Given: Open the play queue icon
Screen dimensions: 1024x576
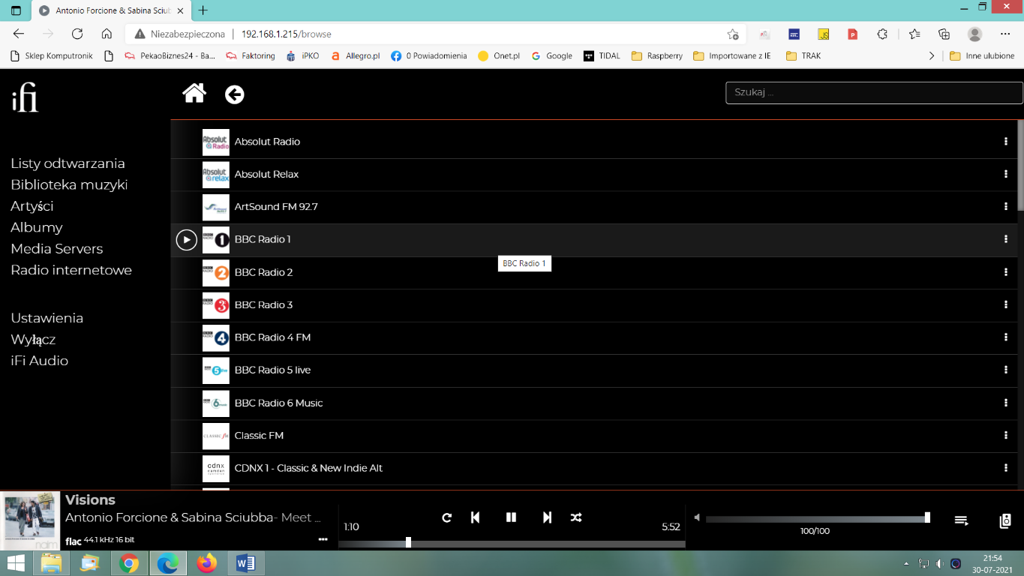Looking at the screenshot, I should (962, 520).
